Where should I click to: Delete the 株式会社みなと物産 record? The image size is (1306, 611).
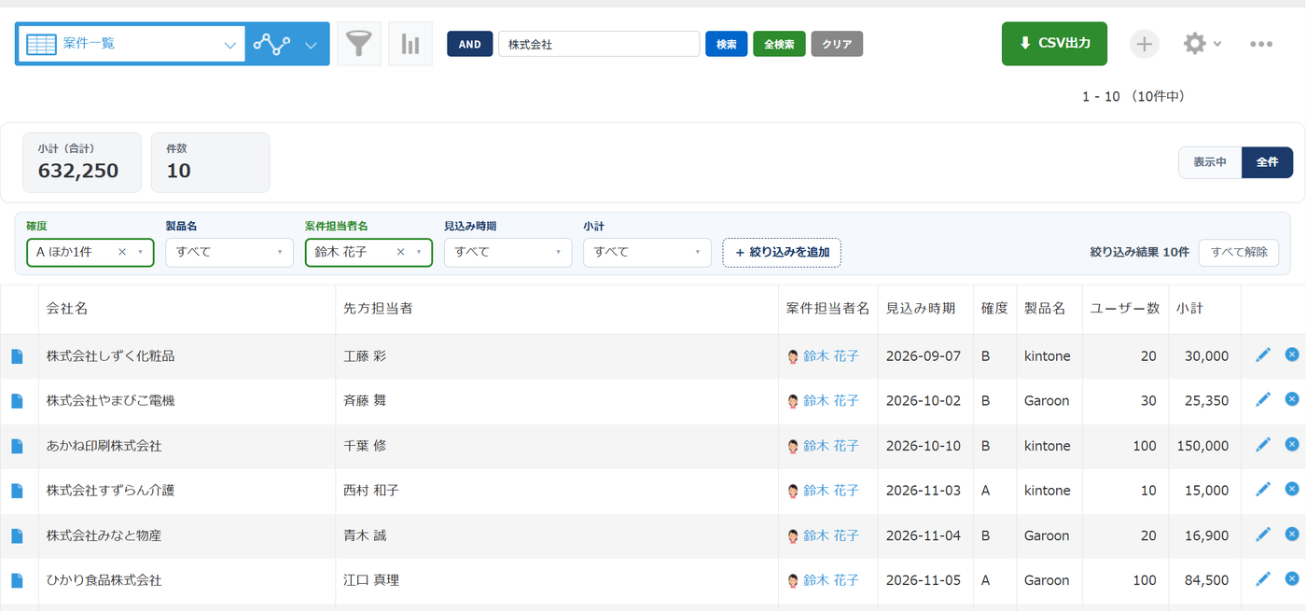[x=1292, y=534]
